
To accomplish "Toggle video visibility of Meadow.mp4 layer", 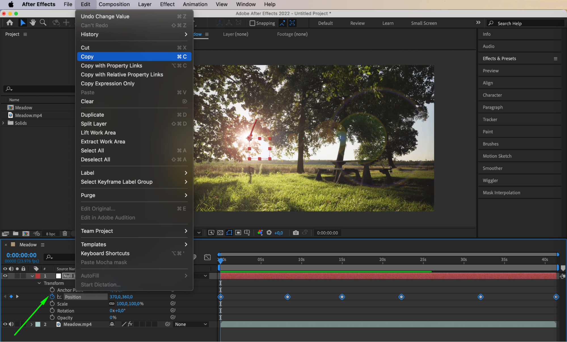I will (x=5, y=324).
